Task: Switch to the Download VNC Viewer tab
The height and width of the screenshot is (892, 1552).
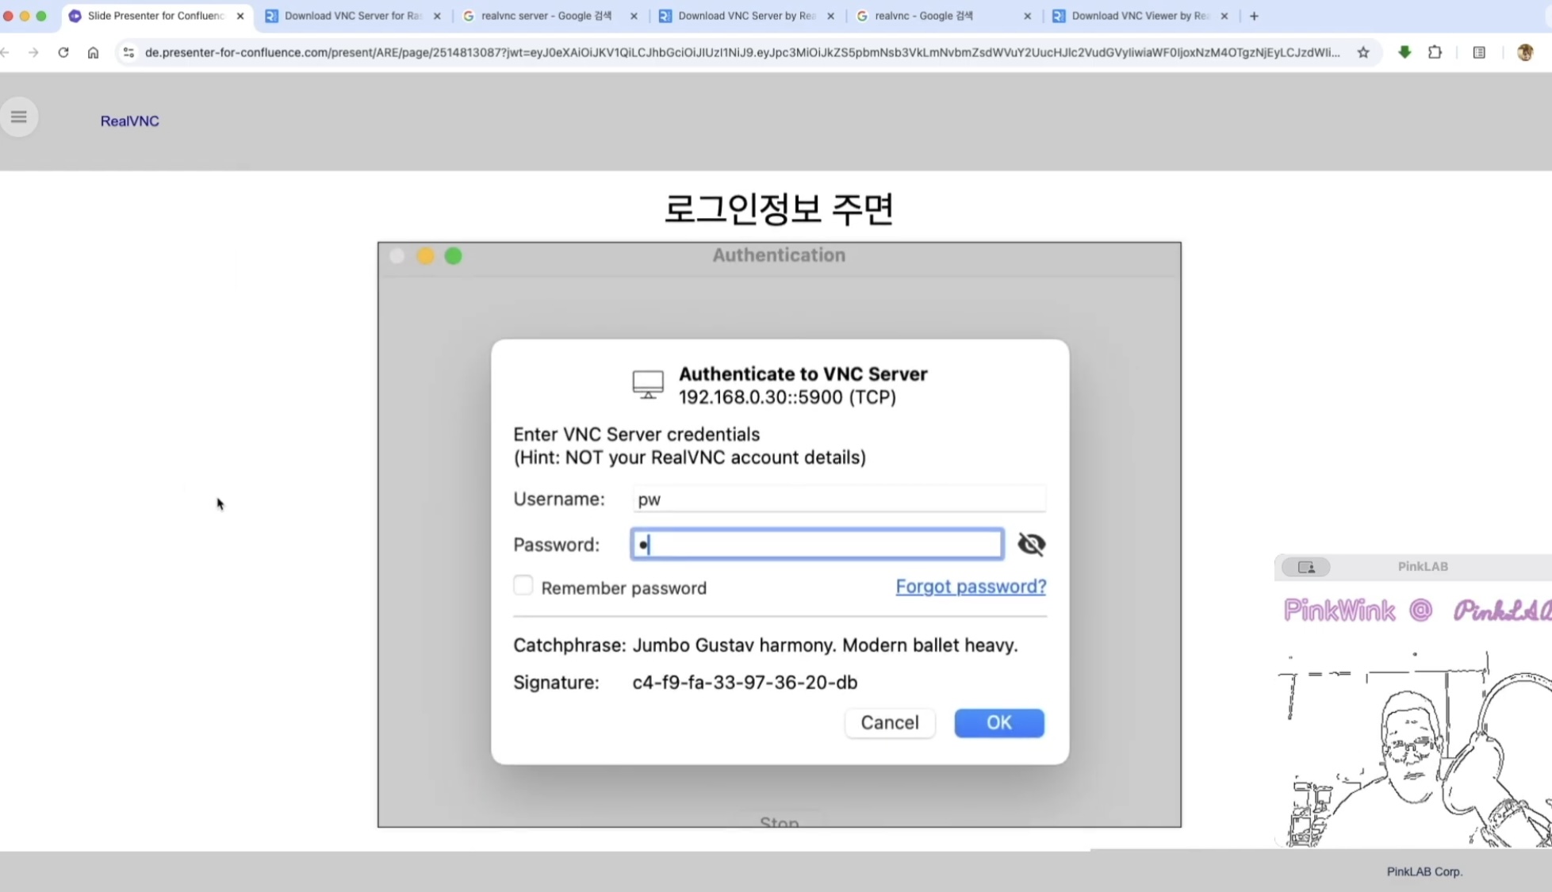Action: pyautogui.click(x=1139, y=16)
